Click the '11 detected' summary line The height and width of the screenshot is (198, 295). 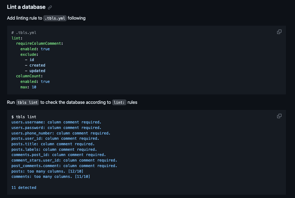click(24, 188)
